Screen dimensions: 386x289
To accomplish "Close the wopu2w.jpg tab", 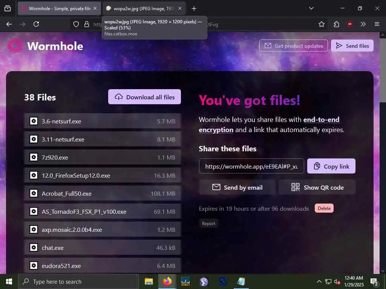I will pos(180,9).
